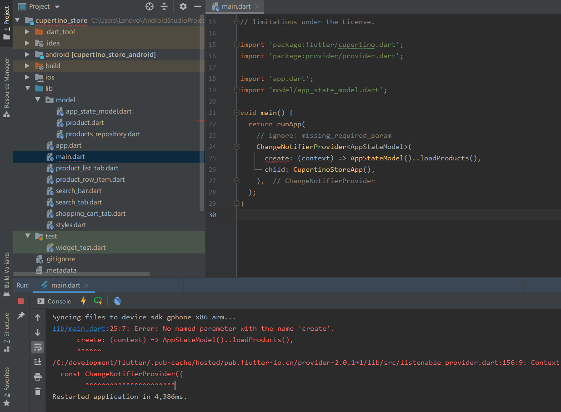Screen dimensions: 561x412
Task: Select products_repository.dart file
Action: tap(103, 134)
